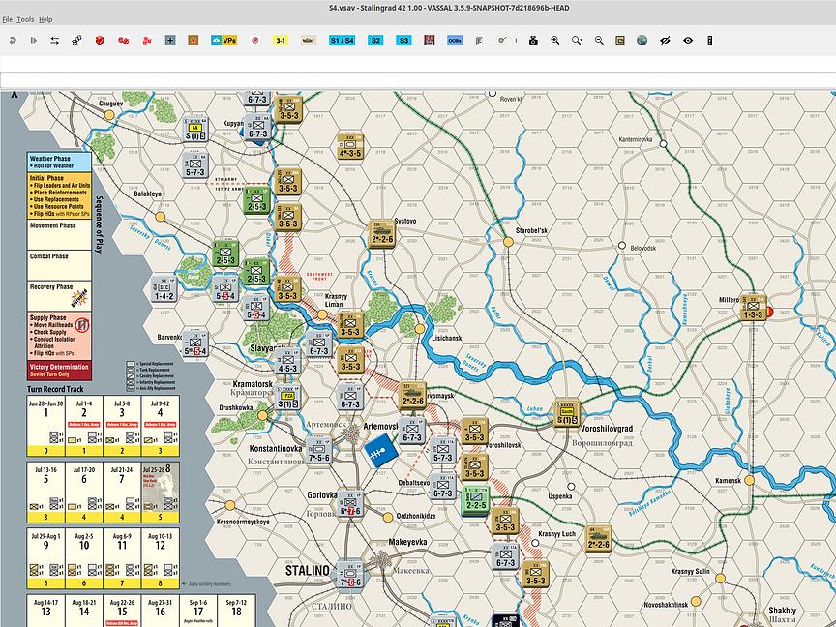
Task: Click the chat input field below toolbar
Action: [x=418, y=79]
